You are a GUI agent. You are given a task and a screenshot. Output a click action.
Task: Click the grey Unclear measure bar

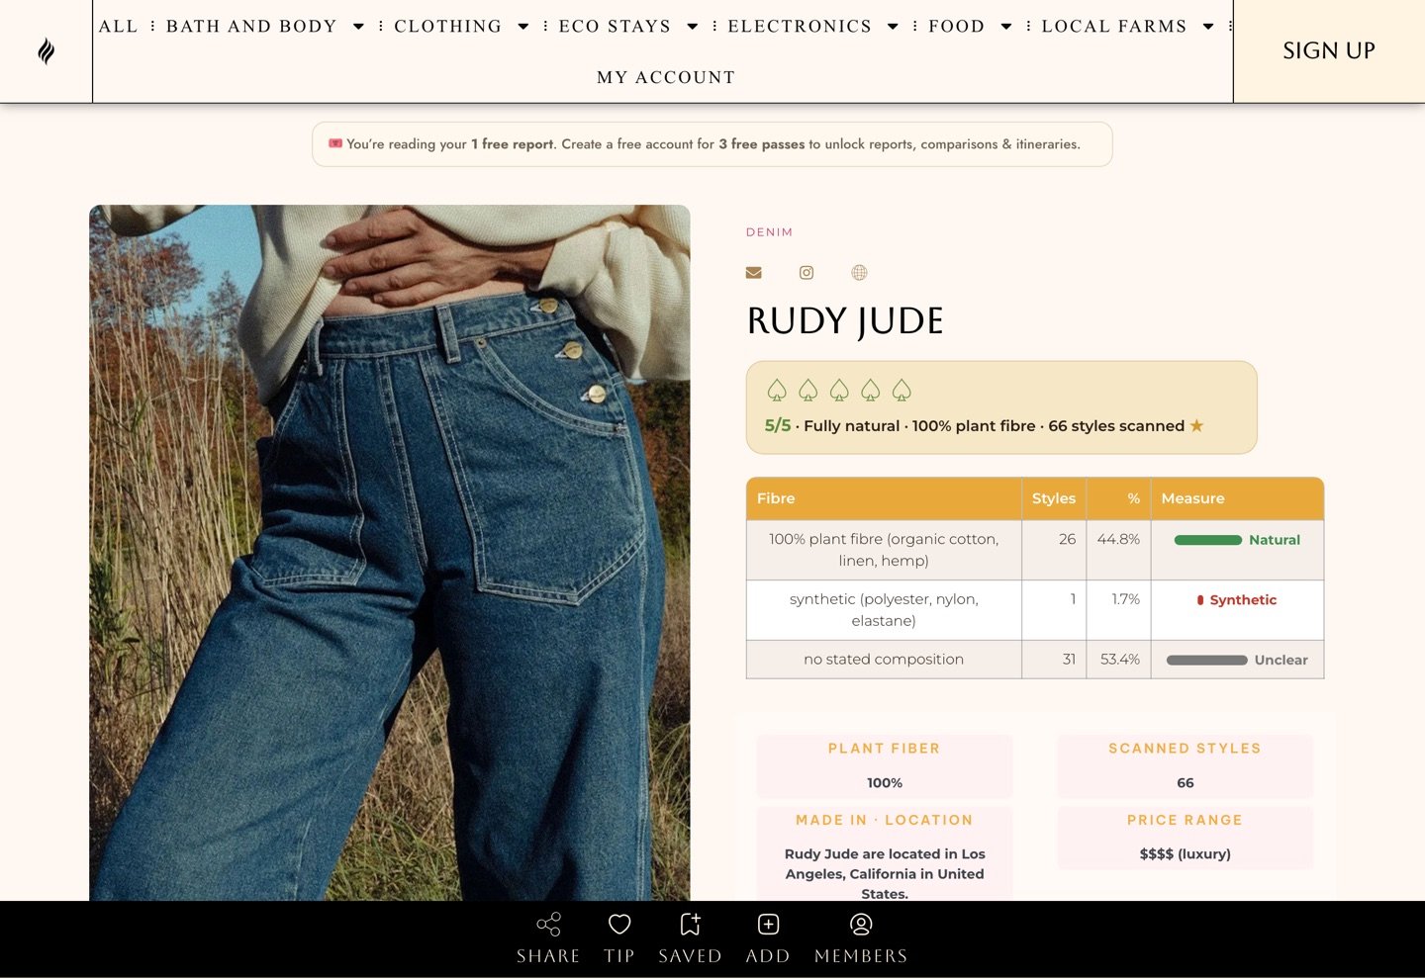point(1206,661)
